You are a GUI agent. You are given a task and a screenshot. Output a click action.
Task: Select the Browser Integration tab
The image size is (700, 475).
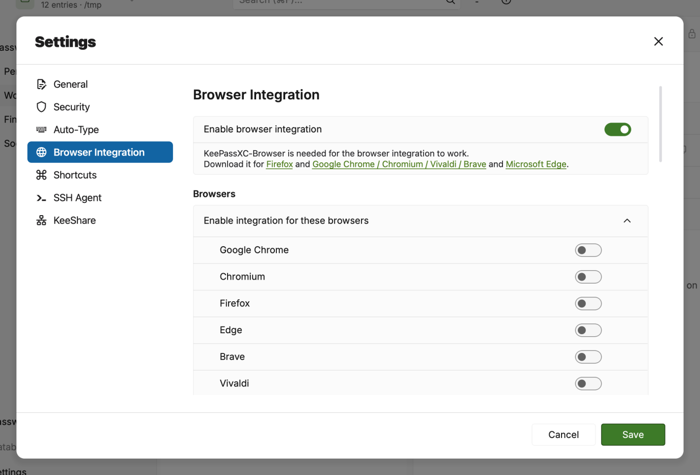pos(100,152)
